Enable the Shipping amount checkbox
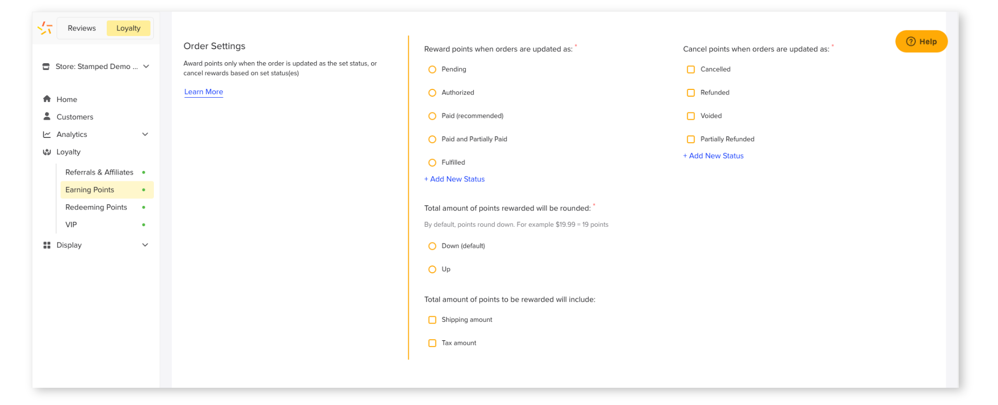The image size is (998, 405). pyautogui.click(x=432, y=320)
